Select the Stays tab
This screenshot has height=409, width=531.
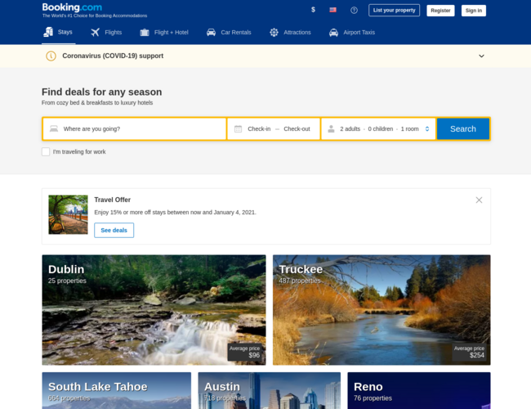point(58,32)
